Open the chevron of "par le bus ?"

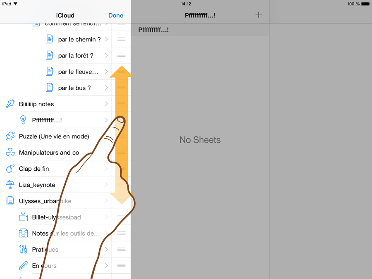point(107,88)
